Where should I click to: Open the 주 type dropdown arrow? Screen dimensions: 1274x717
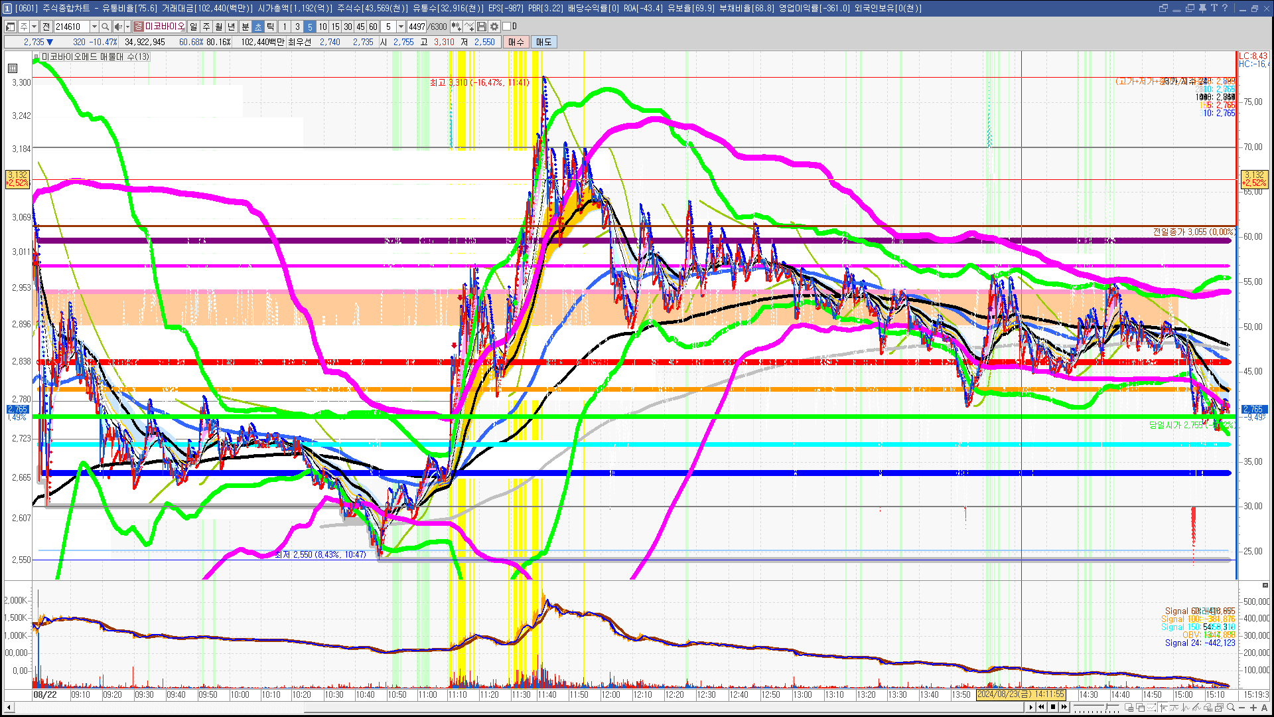34,27
